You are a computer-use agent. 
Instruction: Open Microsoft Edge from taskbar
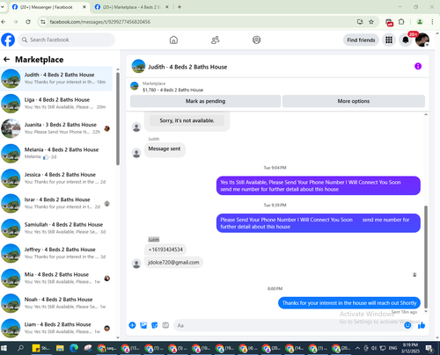(74, 348)
